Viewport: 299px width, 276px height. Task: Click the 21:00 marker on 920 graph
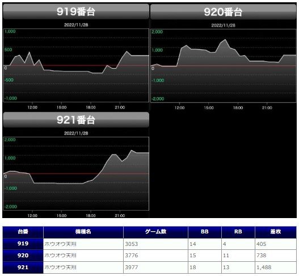coord(267,108)
